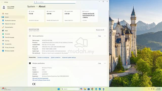Show hidden system tray icons
162x91 pixels.
tap(149, 89)
